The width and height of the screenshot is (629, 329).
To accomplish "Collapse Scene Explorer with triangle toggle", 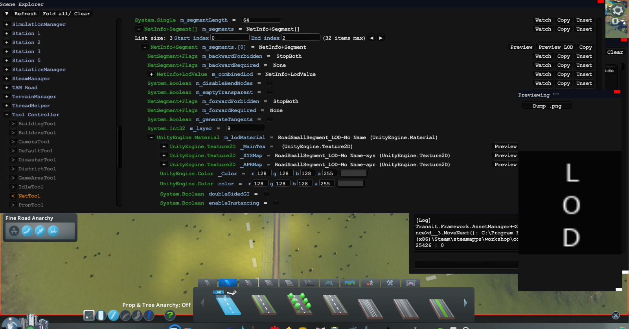I will tap(7, 14).
